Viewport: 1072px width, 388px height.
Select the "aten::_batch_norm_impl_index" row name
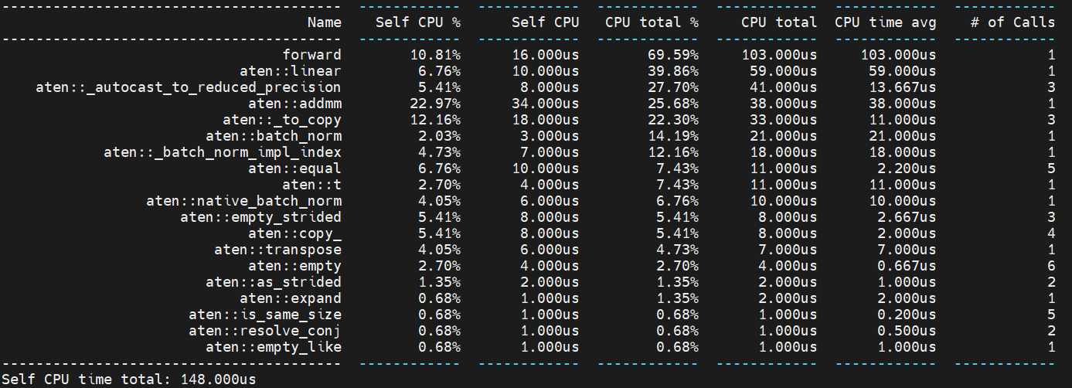tap(223, 152)
